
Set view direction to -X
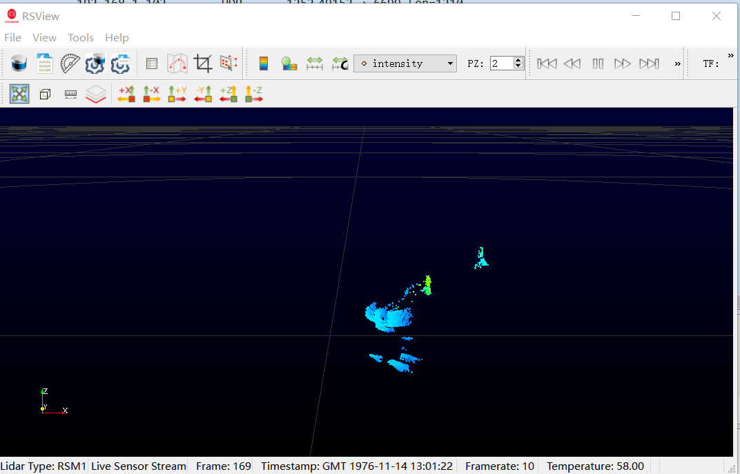pyautogui.click(x=151, y=94)
